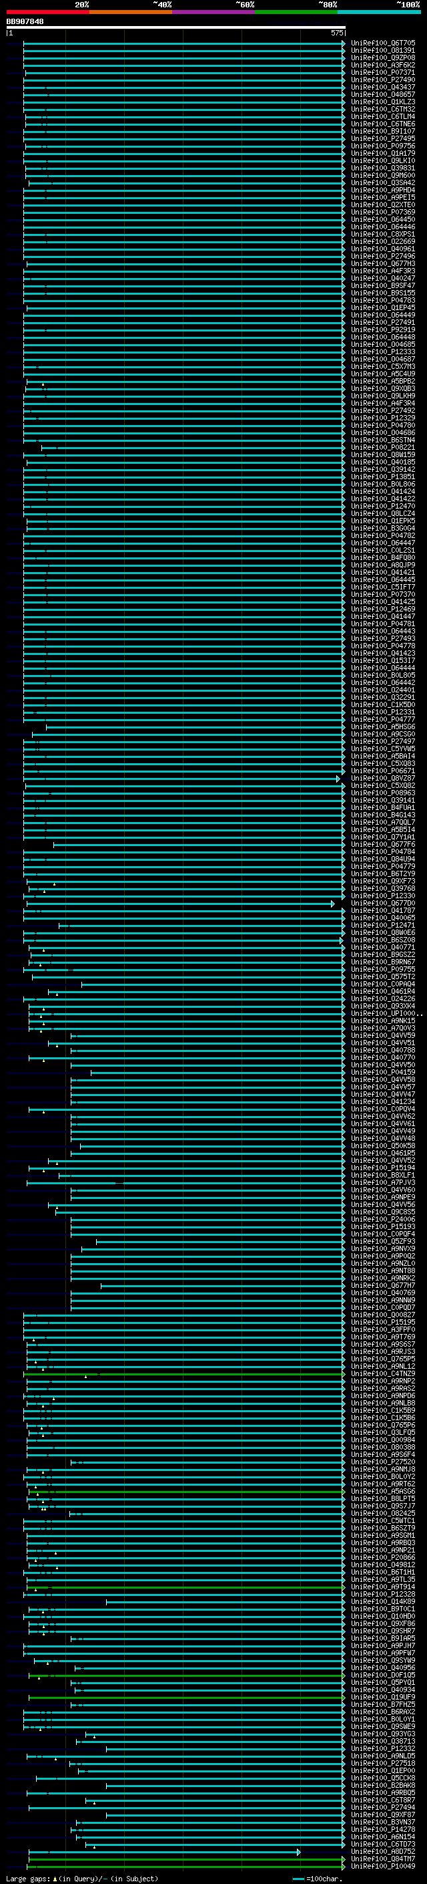Image resolution: width=427 pixels, height=1884 pixels.
Task: Select hit label UniRef100_B9I107
Action: [x=383, y=131]
